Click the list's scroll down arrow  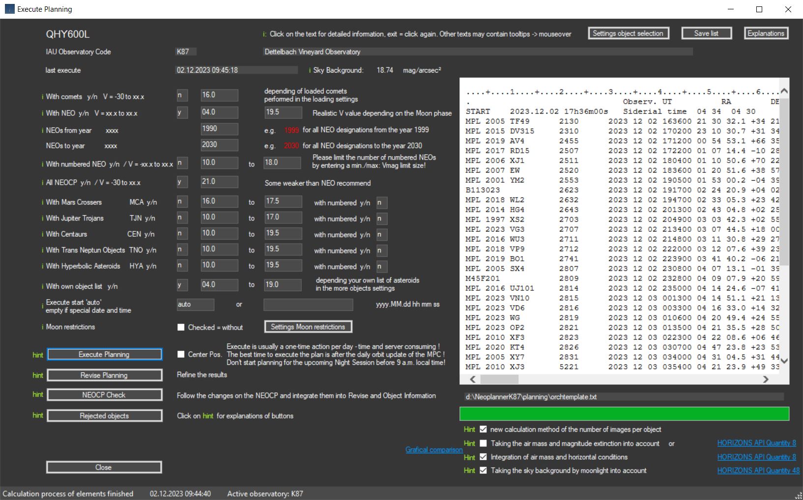click(x=784, y=361)
